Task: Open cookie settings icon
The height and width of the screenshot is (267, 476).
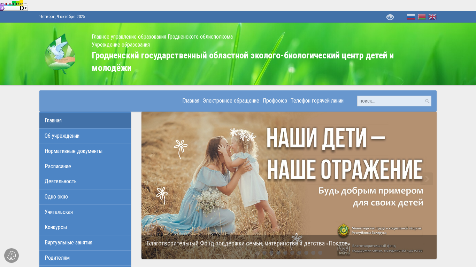Action: (11, 256)
